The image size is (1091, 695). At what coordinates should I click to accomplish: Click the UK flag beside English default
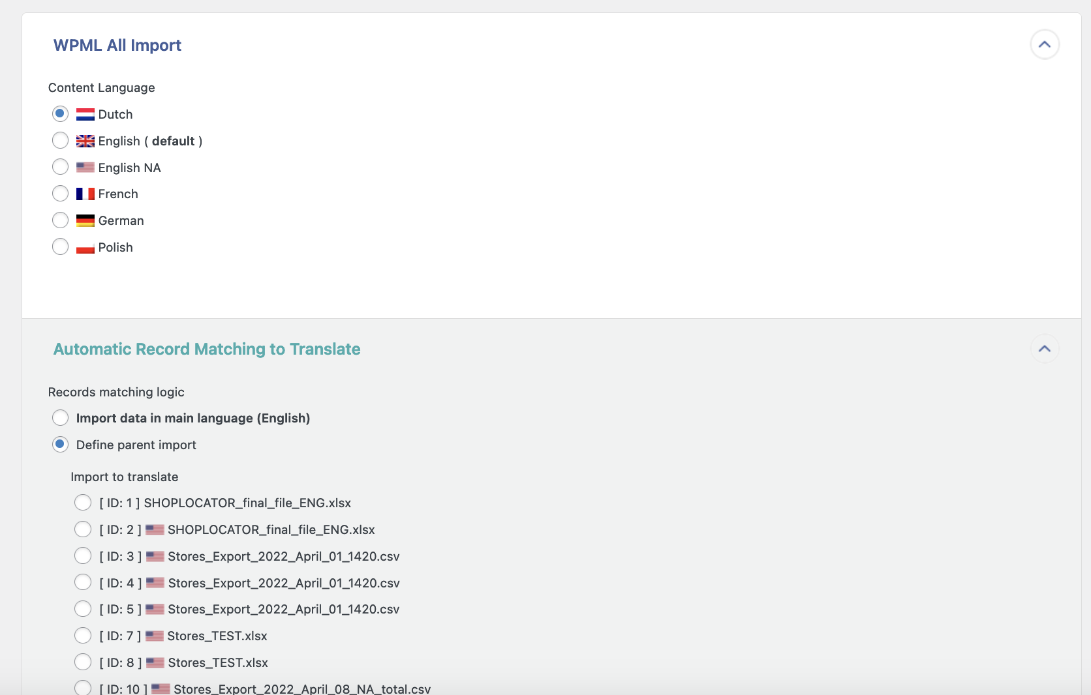point(85,141)
